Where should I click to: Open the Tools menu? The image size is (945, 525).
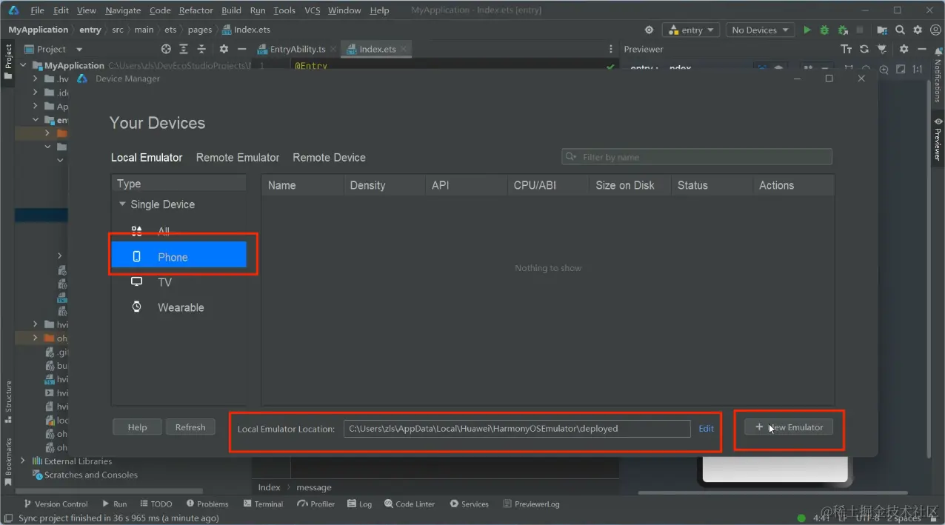click(x=284, y=10)
